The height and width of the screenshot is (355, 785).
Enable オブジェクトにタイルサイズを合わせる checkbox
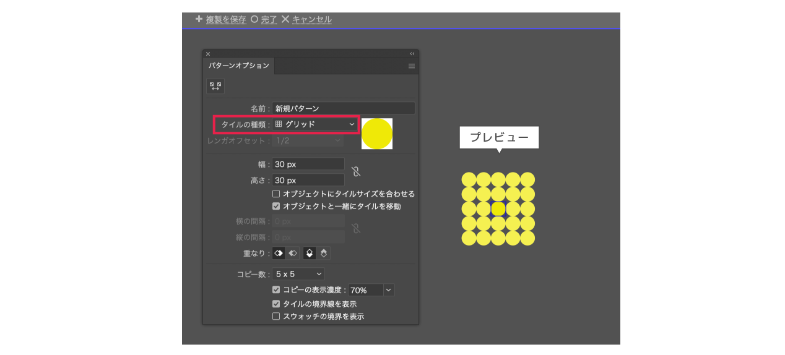pyautogui.click(x=277, y=194)
